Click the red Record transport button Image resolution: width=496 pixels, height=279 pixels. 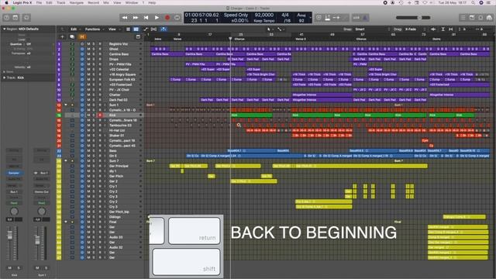(167, 18)
